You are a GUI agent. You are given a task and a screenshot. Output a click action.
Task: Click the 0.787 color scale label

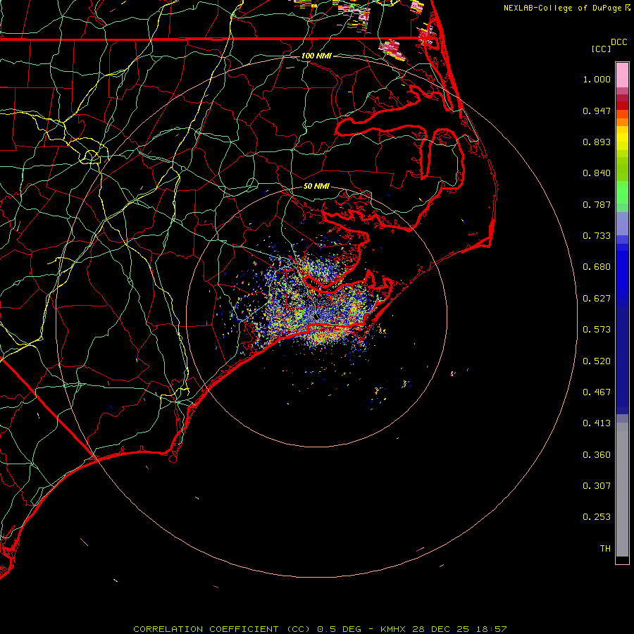click(597, 204)
